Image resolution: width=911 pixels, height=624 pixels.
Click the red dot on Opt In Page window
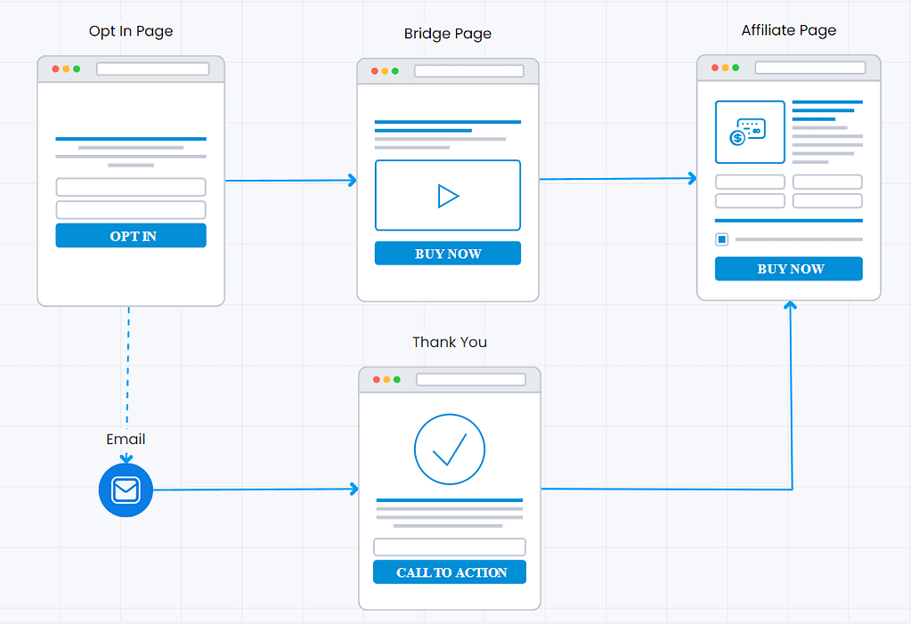point(56,69)
